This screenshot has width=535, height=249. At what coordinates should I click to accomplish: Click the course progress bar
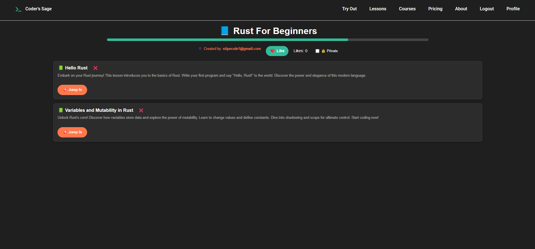click(x=267, y=40)
